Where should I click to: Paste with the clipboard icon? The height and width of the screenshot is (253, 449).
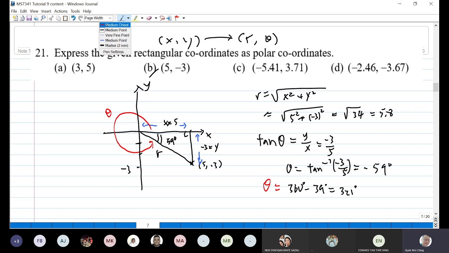[65, 18]
